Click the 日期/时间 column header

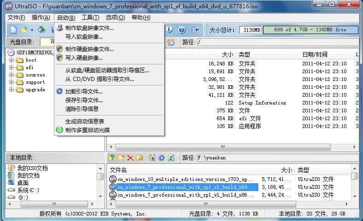326,55
